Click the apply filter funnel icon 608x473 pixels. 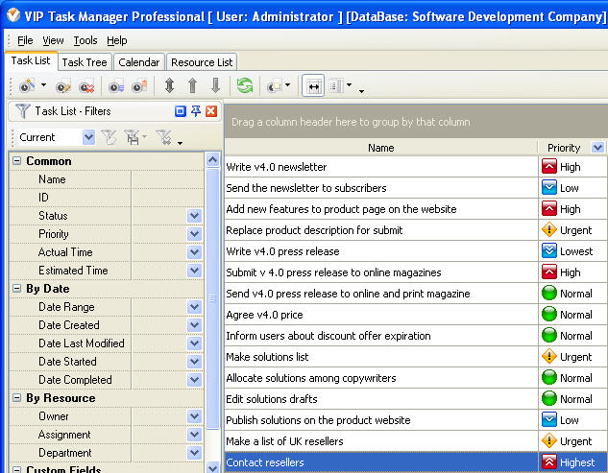[109, 137]
